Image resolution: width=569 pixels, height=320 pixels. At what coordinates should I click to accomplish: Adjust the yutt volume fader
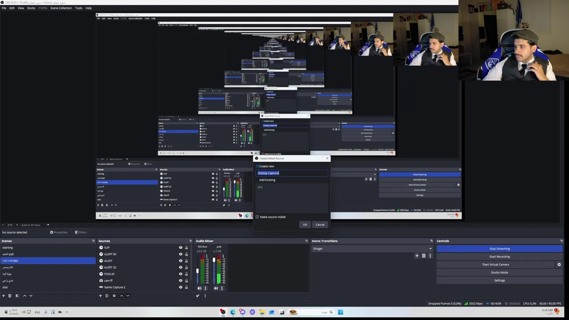[214, 260]
